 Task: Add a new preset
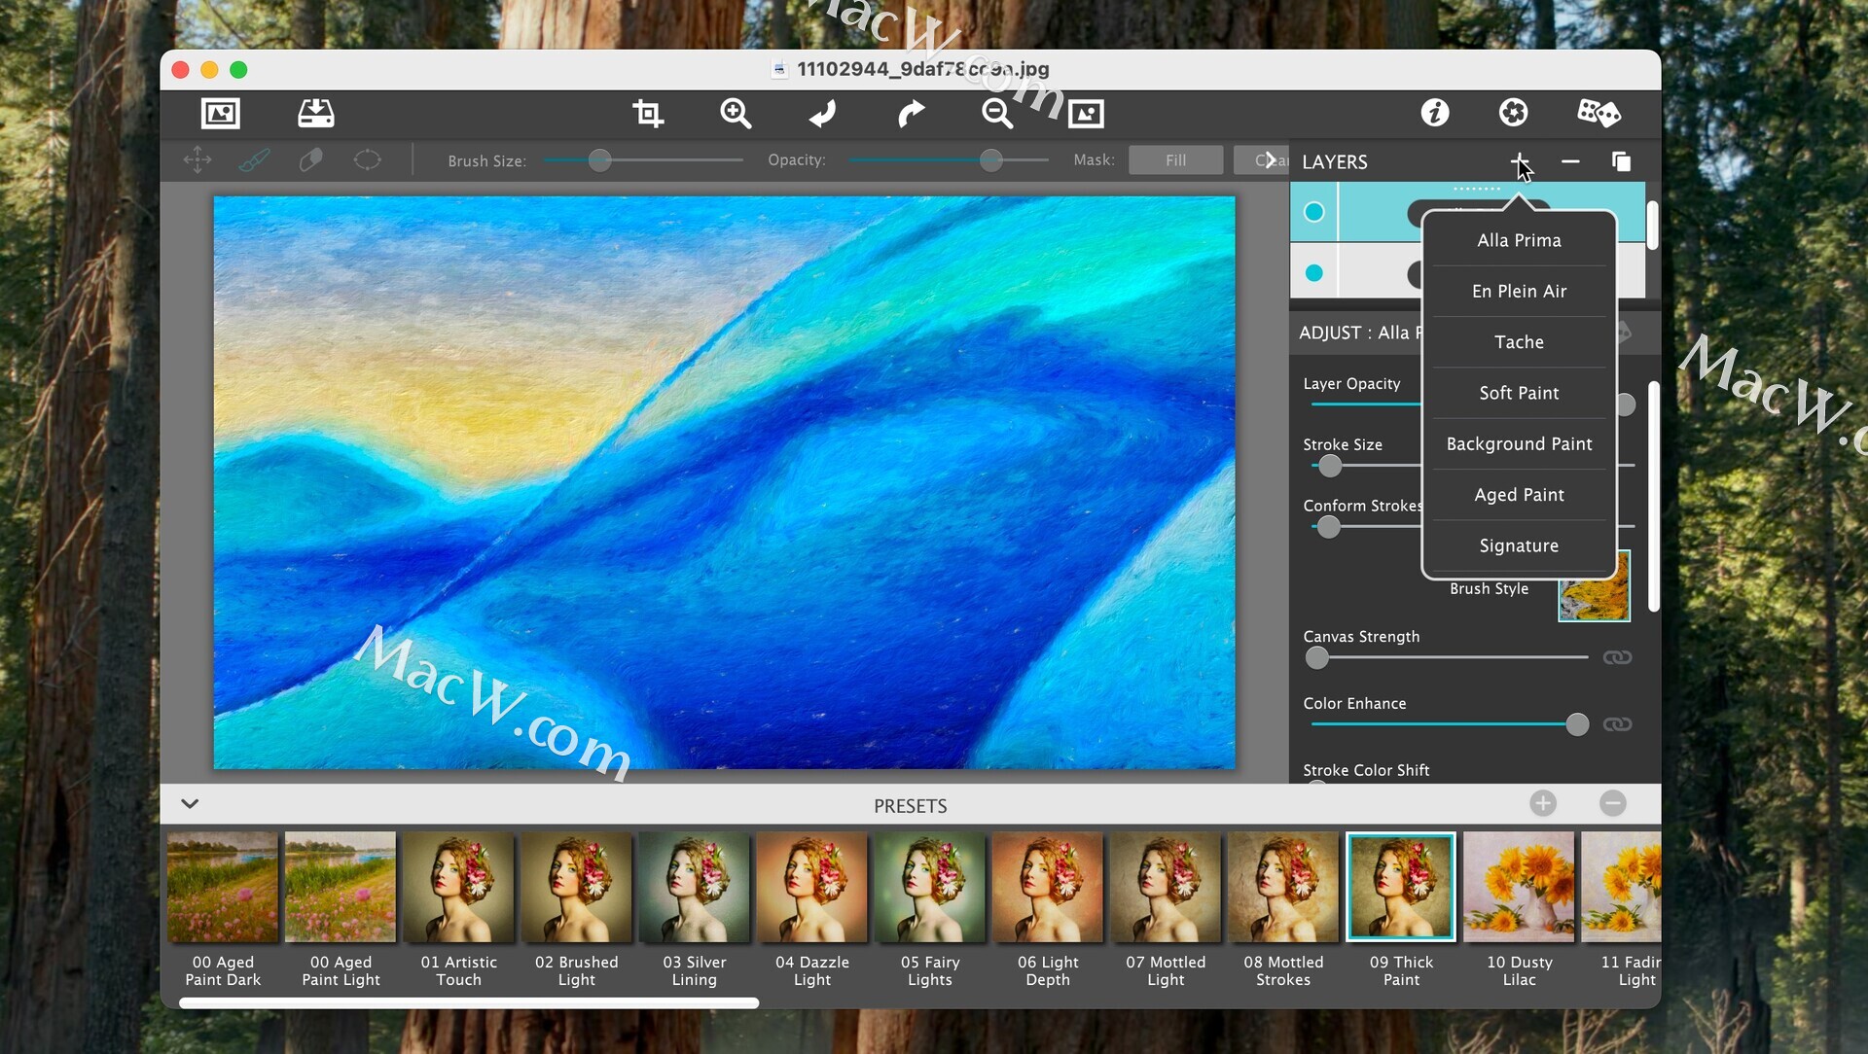click(x=1543, y=803)
